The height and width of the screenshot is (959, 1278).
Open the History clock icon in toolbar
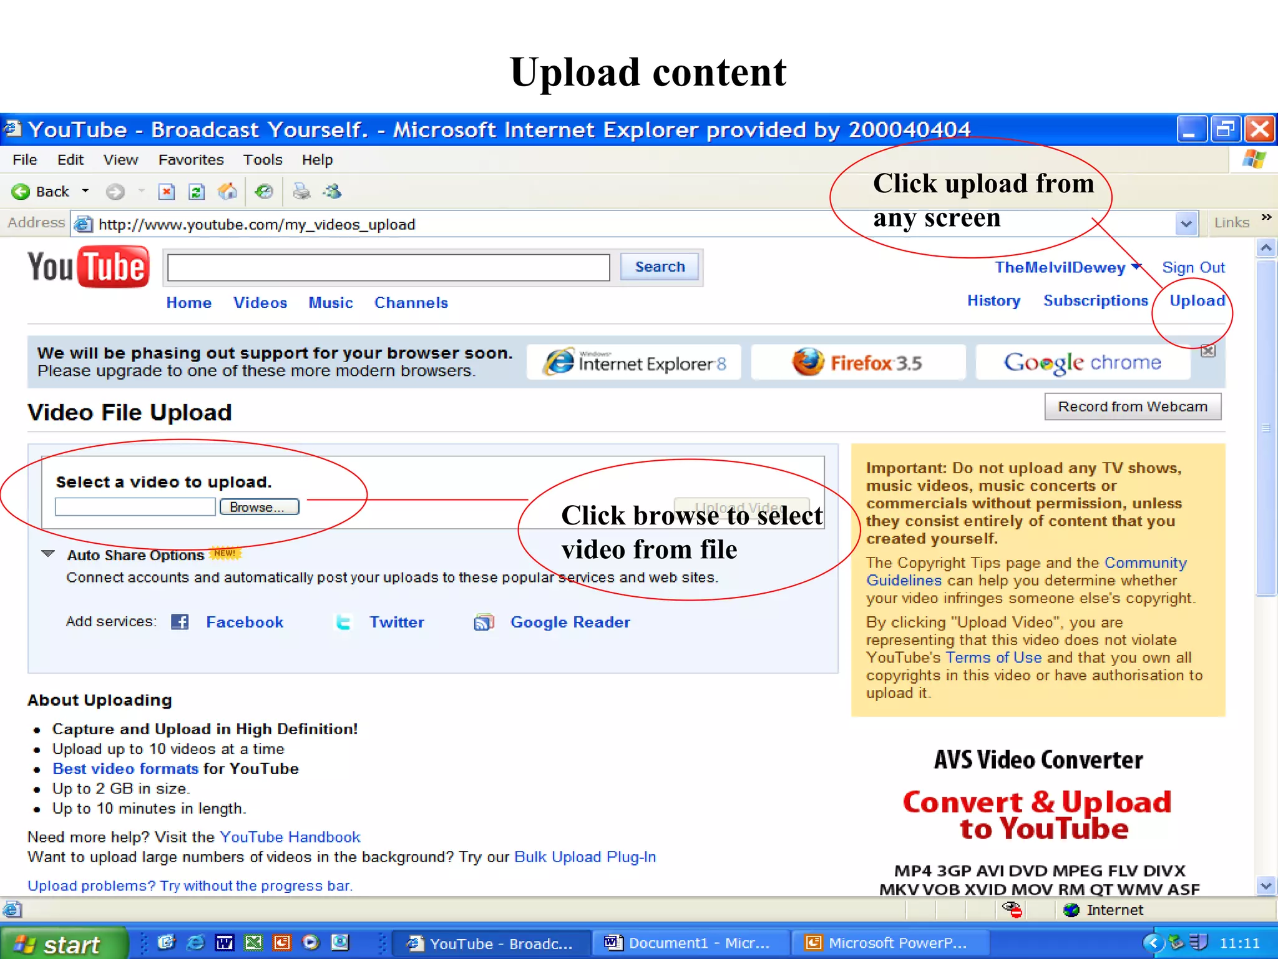point(264,192)
